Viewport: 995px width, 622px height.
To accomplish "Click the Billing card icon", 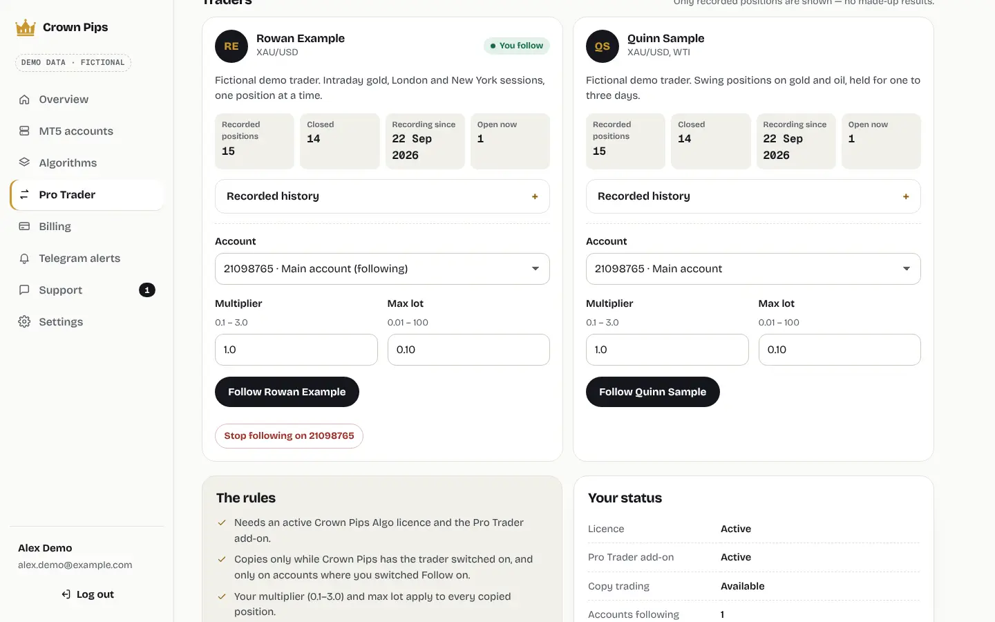I will click(x=24, y=227).
